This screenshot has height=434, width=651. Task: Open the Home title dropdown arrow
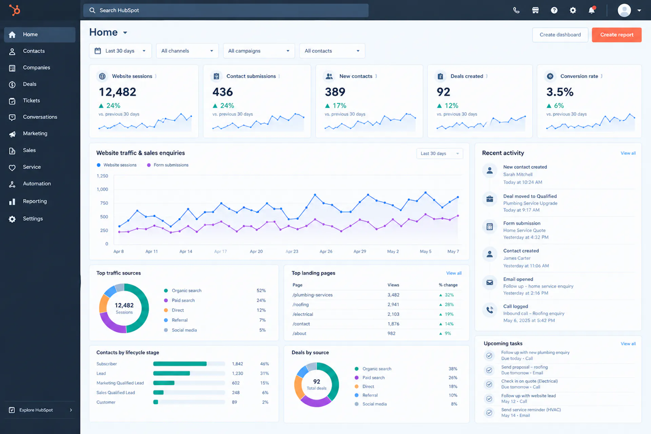click(x=125, y=33)
